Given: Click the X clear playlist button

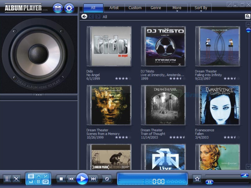Looking at the screenshot, I should [16, 179].
